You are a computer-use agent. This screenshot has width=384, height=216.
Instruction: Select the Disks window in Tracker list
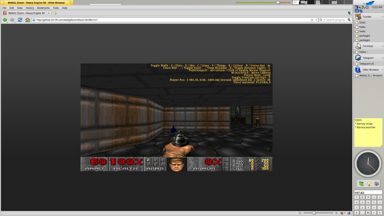pos(362,22)
